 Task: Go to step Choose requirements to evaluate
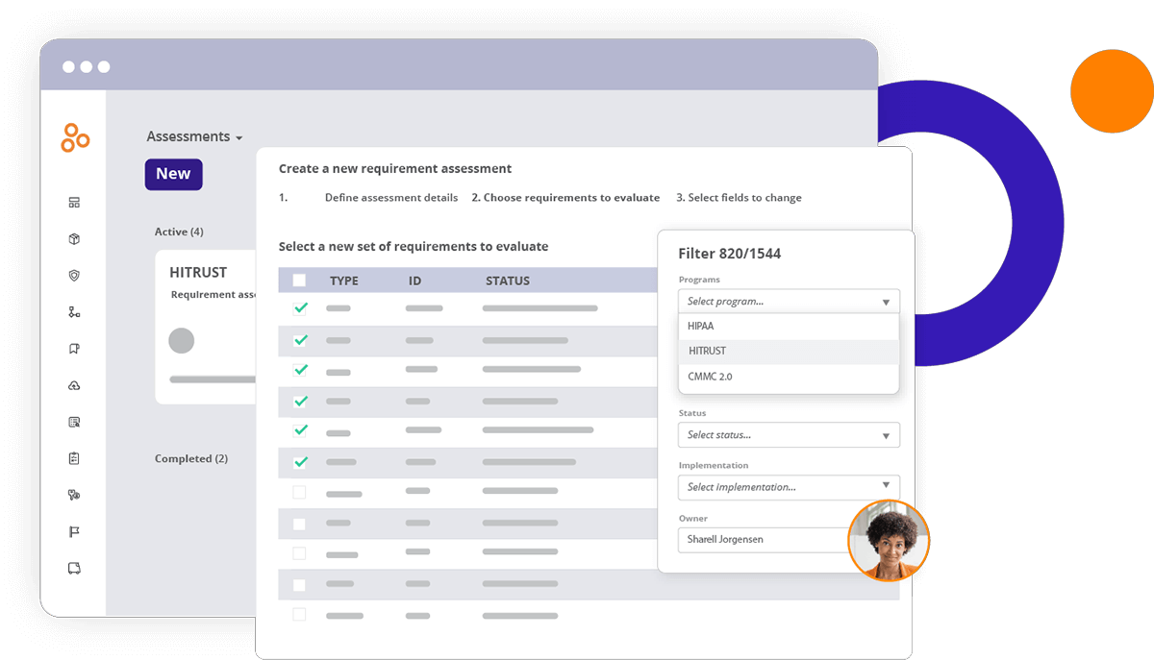click(565, 198)
